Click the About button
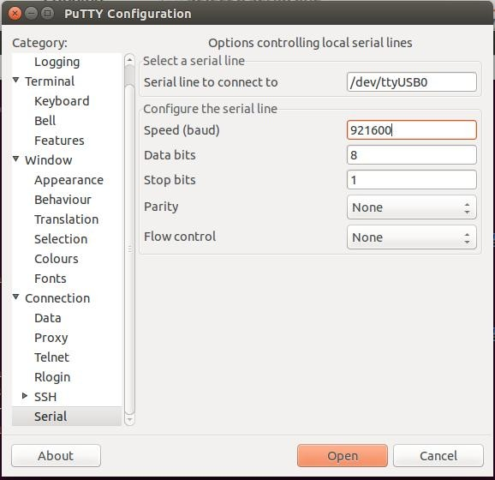This screenshot has width=495, height=480. (56, 456)
